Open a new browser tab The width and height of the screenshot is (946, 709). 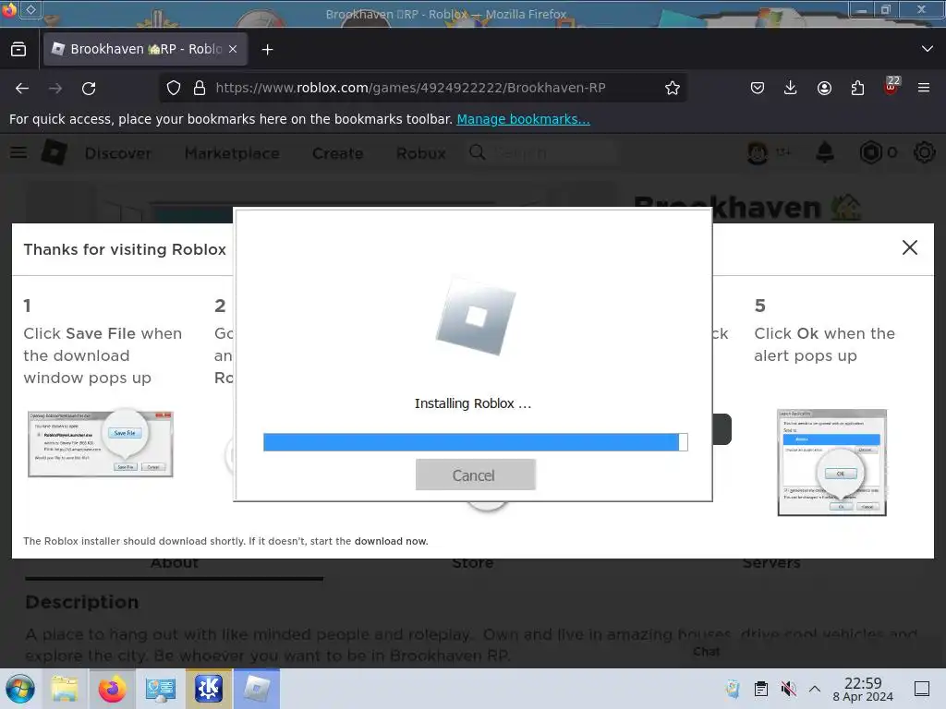point(267,50)
